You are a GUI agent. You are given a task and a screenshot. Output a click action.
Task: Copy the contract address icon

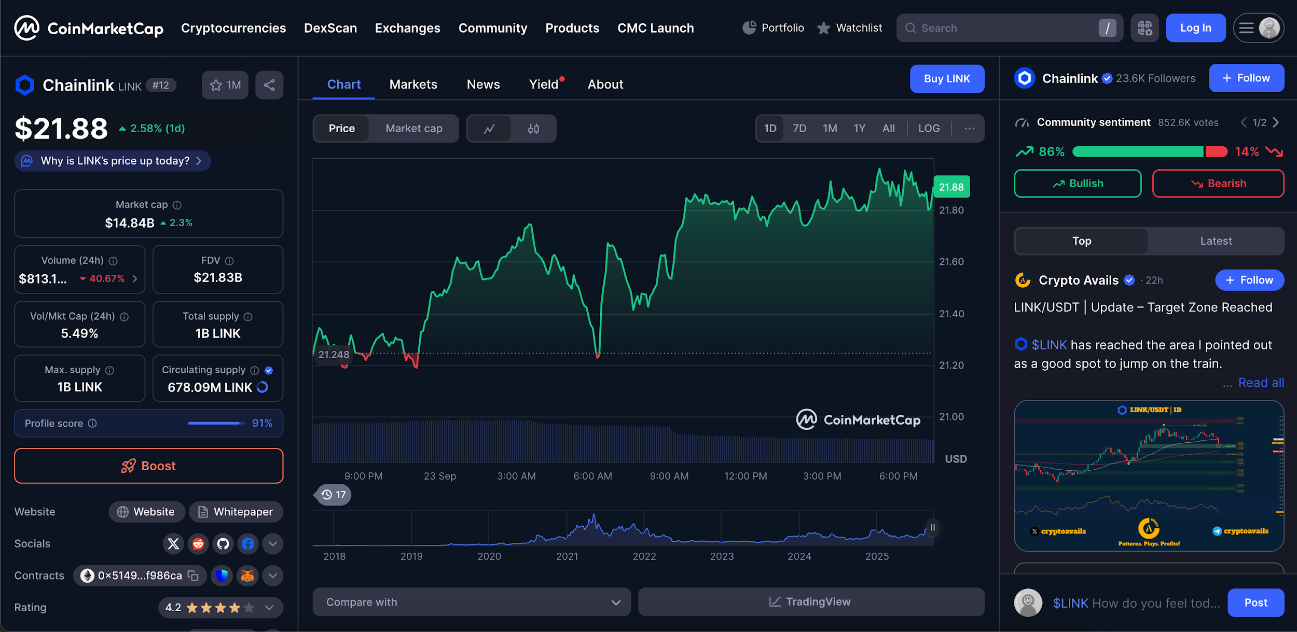(x=194, y=575)
